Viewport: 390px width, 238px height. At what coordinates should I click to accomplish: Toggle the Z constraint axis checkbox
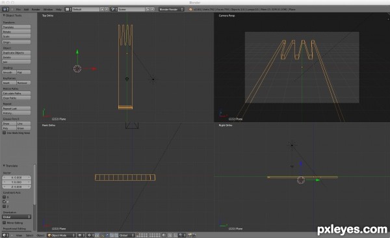point(5,206)
